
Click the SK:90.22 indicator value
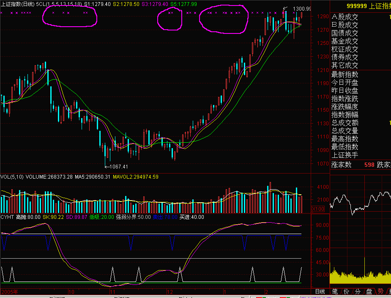coord(53,217)
